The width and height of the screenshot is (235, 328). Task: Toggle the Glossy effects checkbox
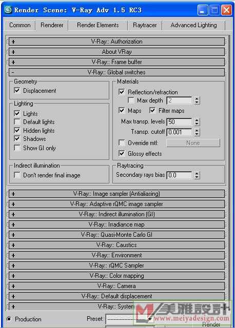[x=122, y=154]
